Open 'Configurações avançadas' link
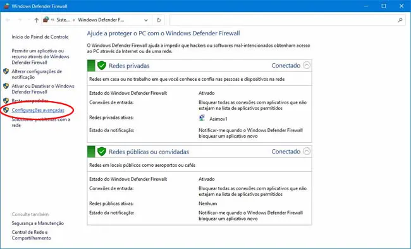Viewport: 411px width, 249px height. (x=38, y=110)
